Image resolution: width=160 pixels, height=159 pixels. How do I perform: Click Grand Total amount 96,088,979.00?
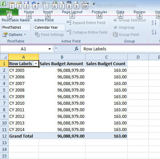(62, 136)
